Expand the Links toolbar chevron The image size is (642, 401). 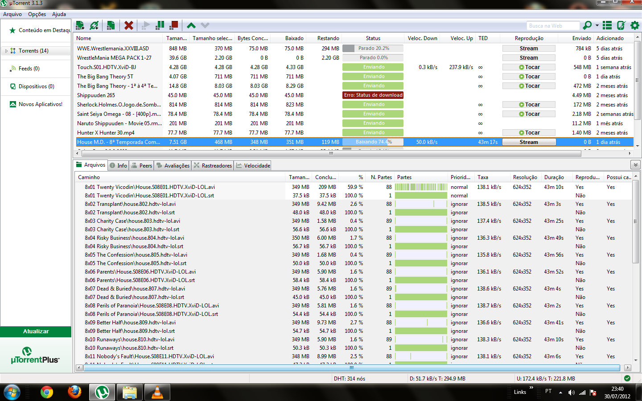(x=531, y=388)
